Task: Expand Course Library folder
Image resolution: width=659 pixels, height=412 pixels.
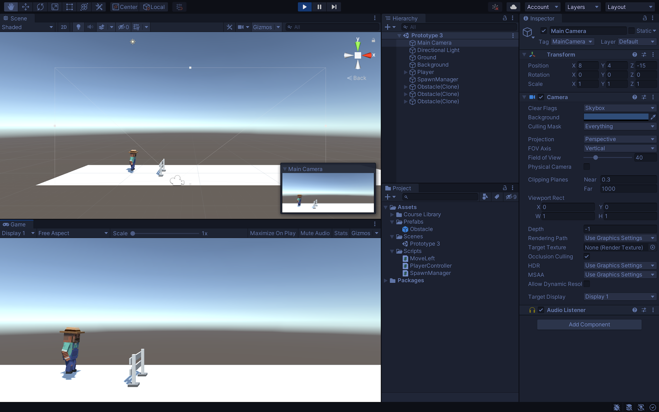Action: click(392, 214)
